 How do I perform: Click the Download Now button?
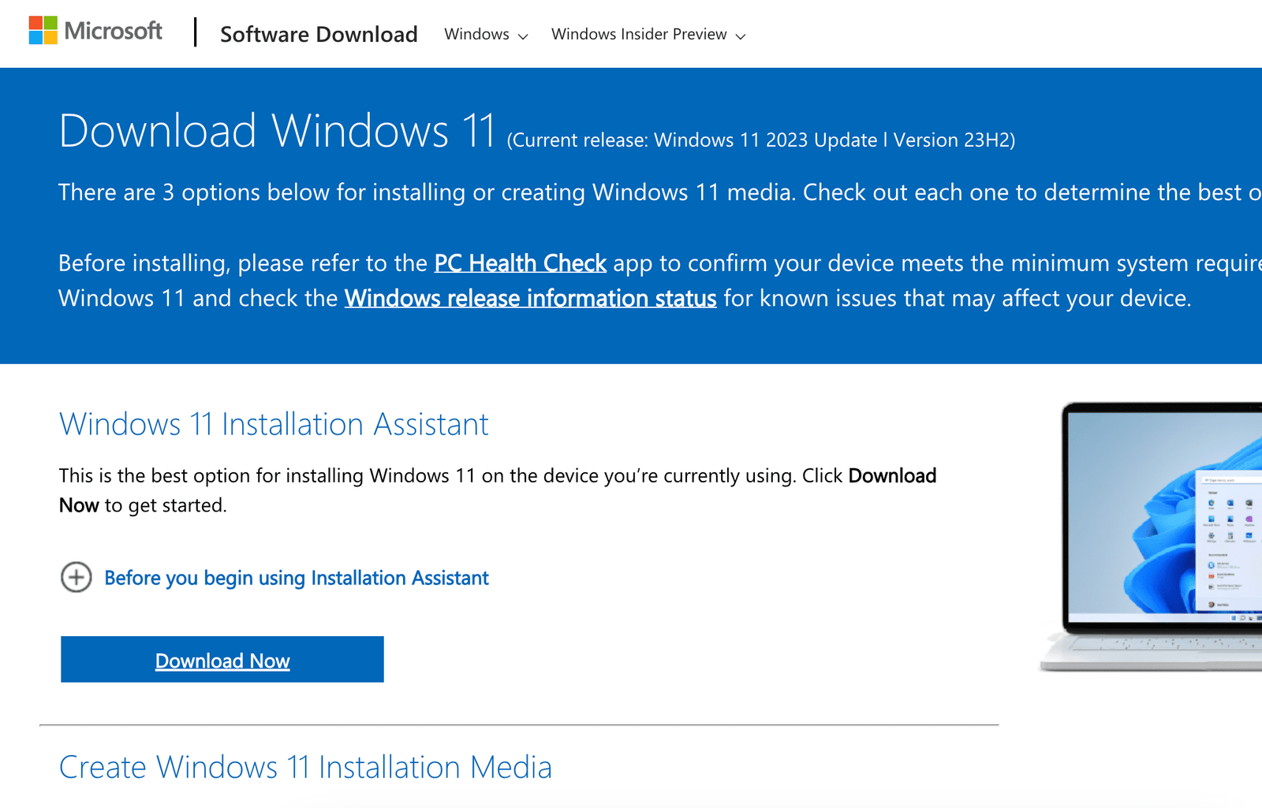coord(222,660)
